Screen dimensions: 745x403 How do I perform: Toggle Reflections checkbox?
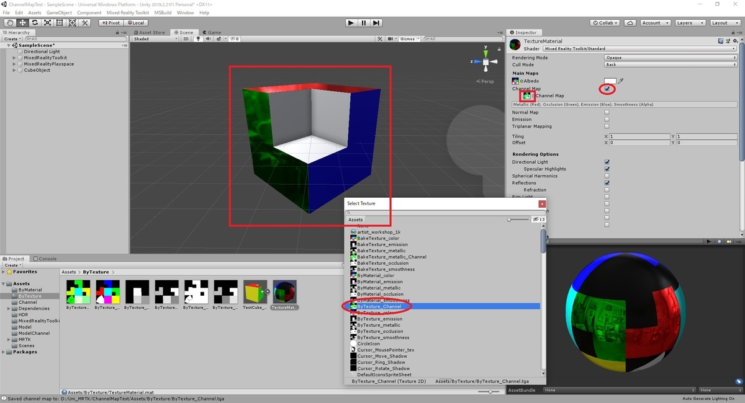[607, 183]
